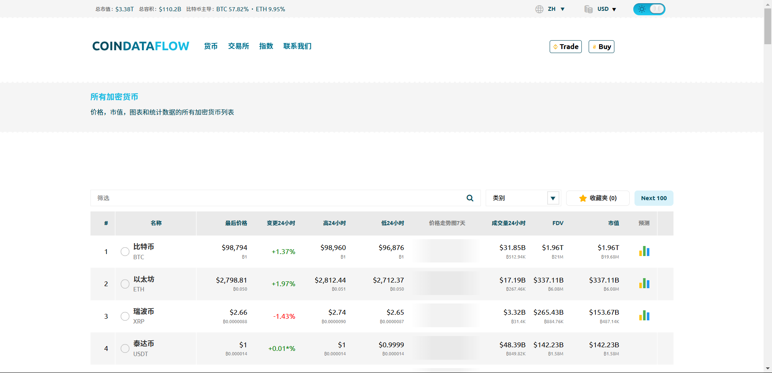Switch to the 指数 section
This screenshot has height=373, width=772.
coord(266,46)
